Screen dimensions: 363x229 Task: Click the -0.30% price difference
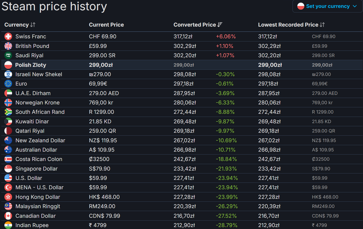pos(225,74)
